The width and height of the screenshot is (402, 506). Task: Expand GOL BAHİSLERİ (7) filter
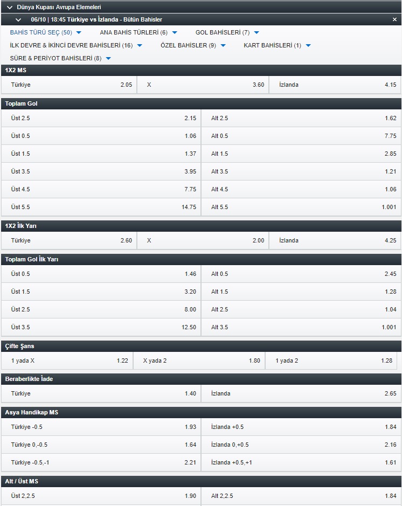coord(227,32)
